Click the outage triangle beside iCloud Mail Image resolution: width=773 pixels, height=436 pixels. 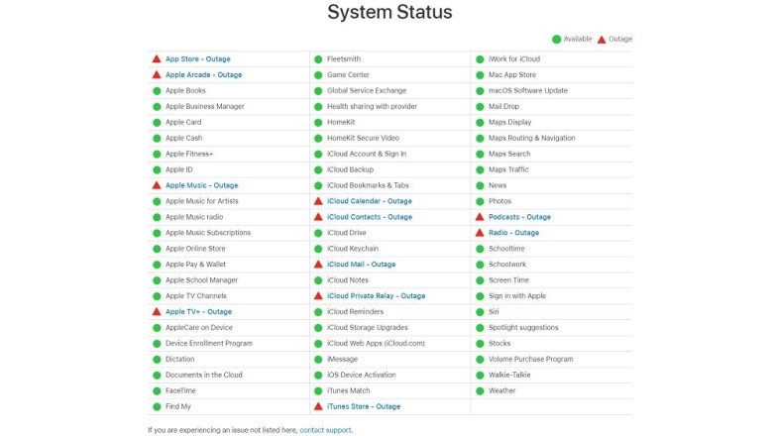(318, 265)
